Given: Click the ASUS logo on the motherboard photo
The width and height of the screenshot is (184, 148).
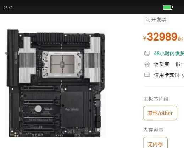Looking at the screenshot, I should [48, 109].
